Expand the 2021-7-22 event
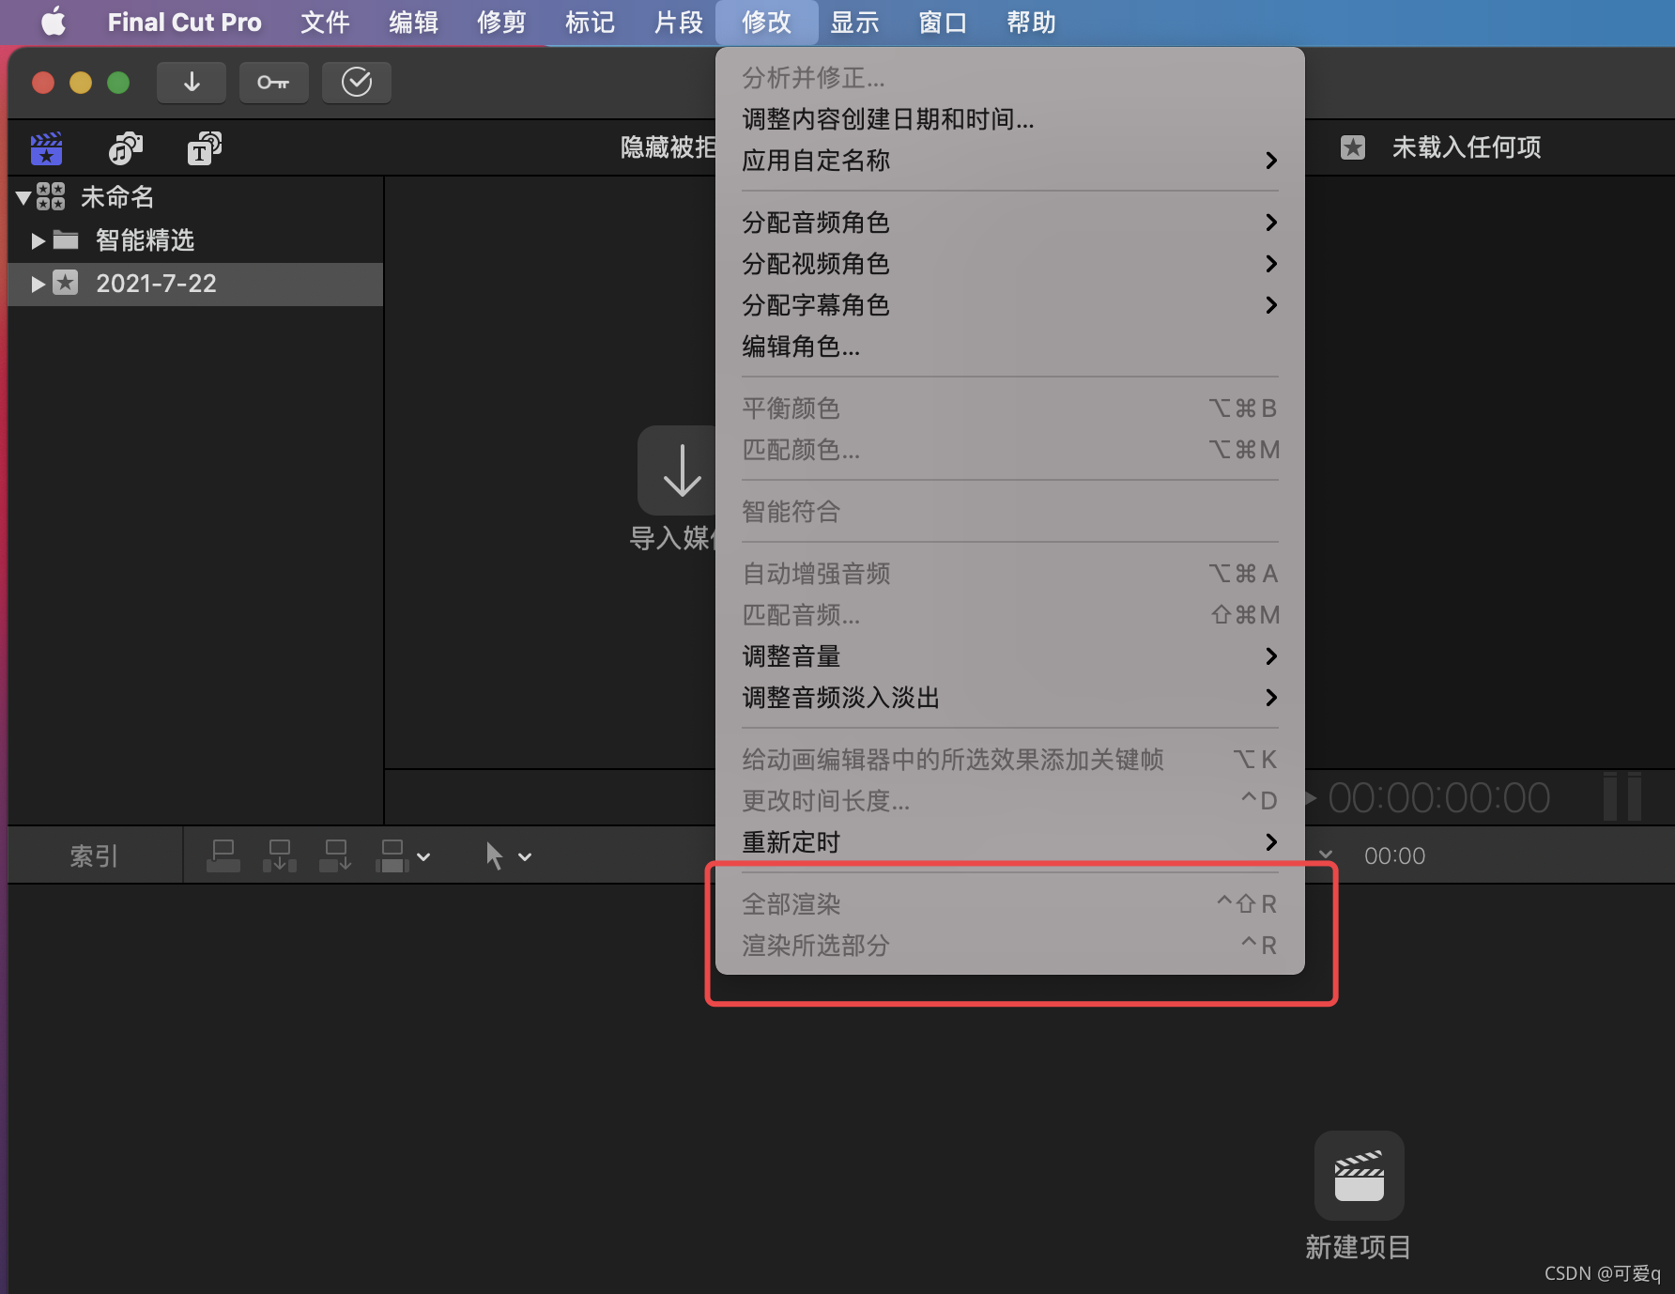The image size is (1675, 1294). [38, 284]
